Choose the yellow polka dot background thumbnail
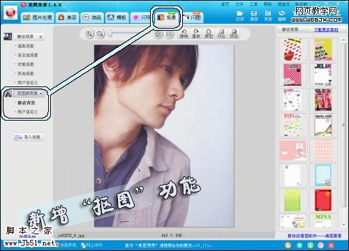 click(x=323, y=50)
